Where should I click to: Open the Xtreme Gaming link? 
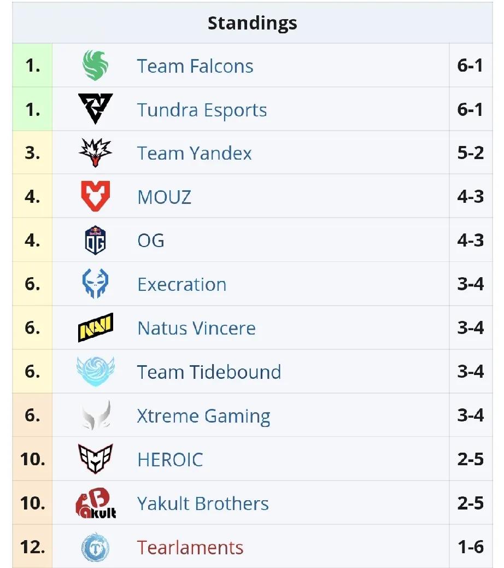[203, 416]
